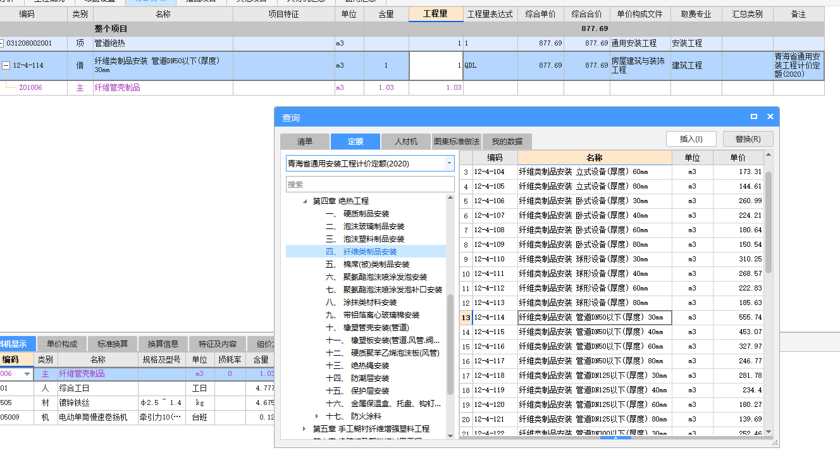
Task: Click the 通用安装工程 cell
Action: 639,44
